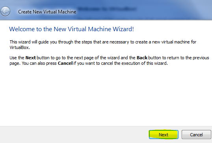Click the round back arrow icon
This screenshot has height=143, width=212.
[5, 11]
